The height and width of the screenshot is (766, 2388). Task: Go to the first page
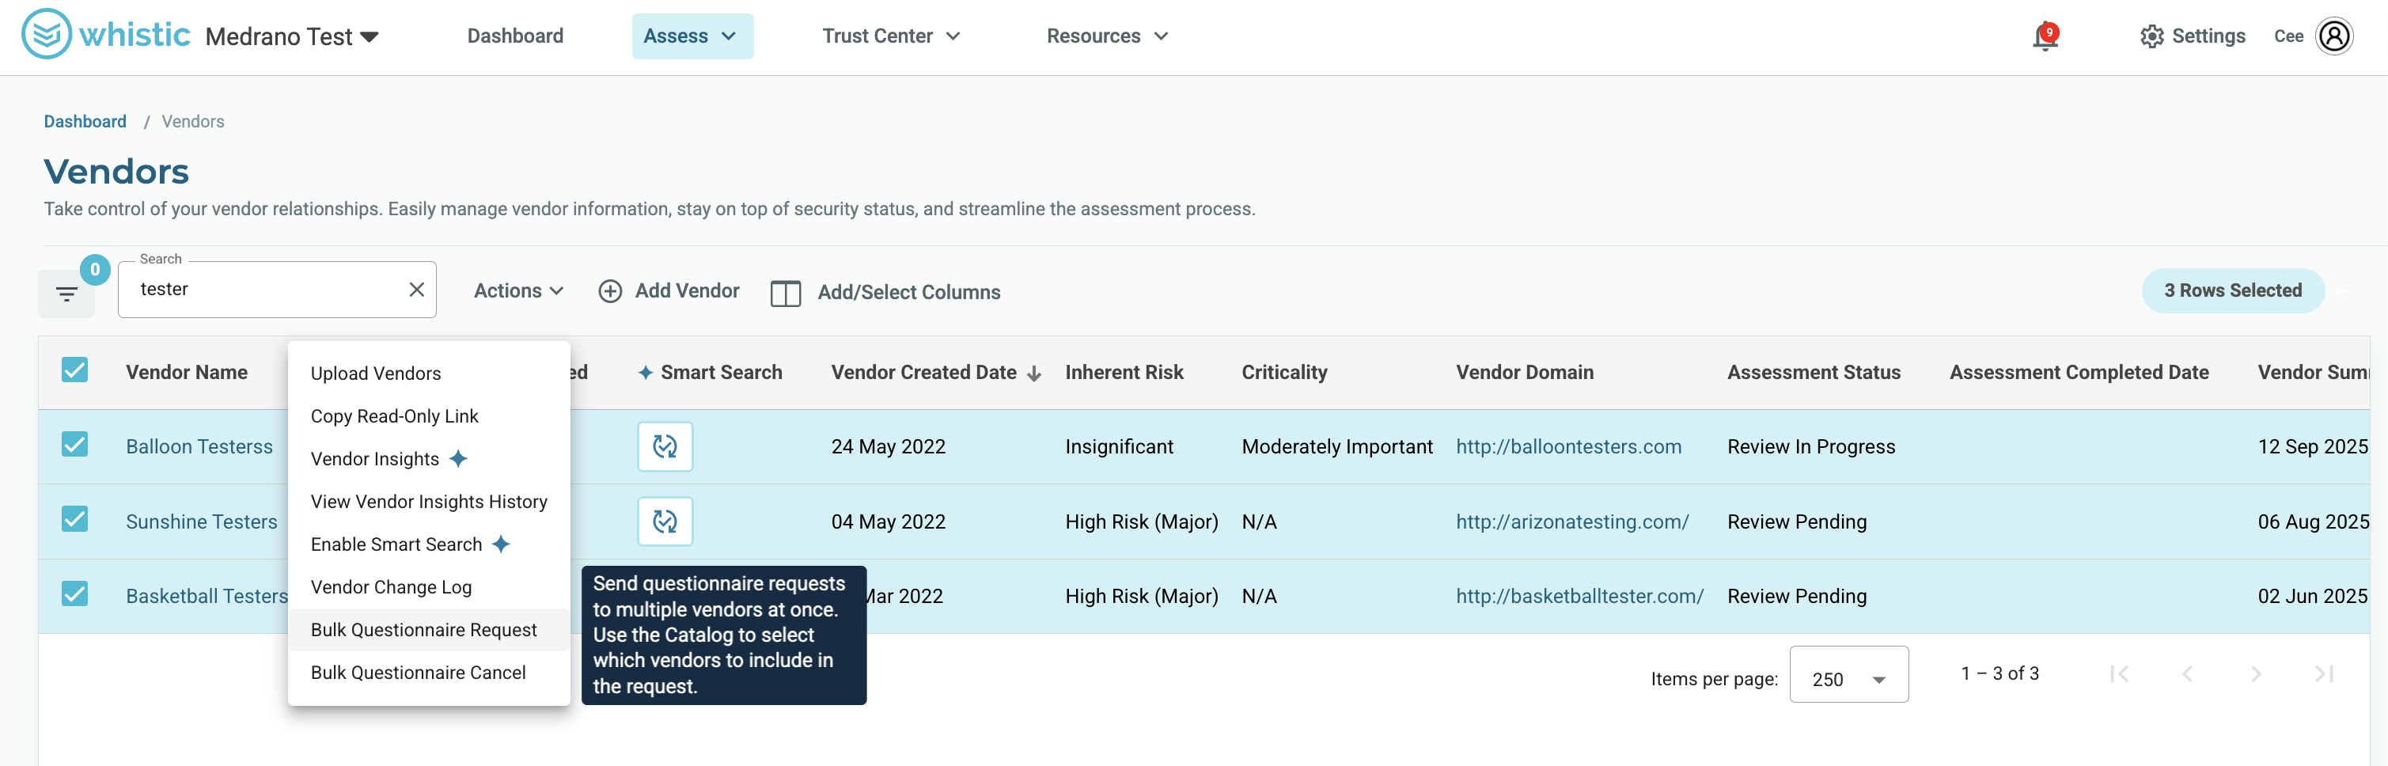(2118, 673)
